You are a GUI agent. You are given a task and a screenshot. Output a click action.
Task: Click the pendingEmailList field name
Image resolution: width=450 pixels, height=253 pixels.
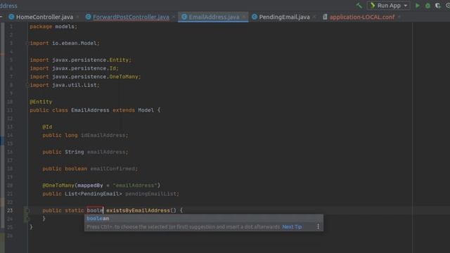[x=150, y=194]
